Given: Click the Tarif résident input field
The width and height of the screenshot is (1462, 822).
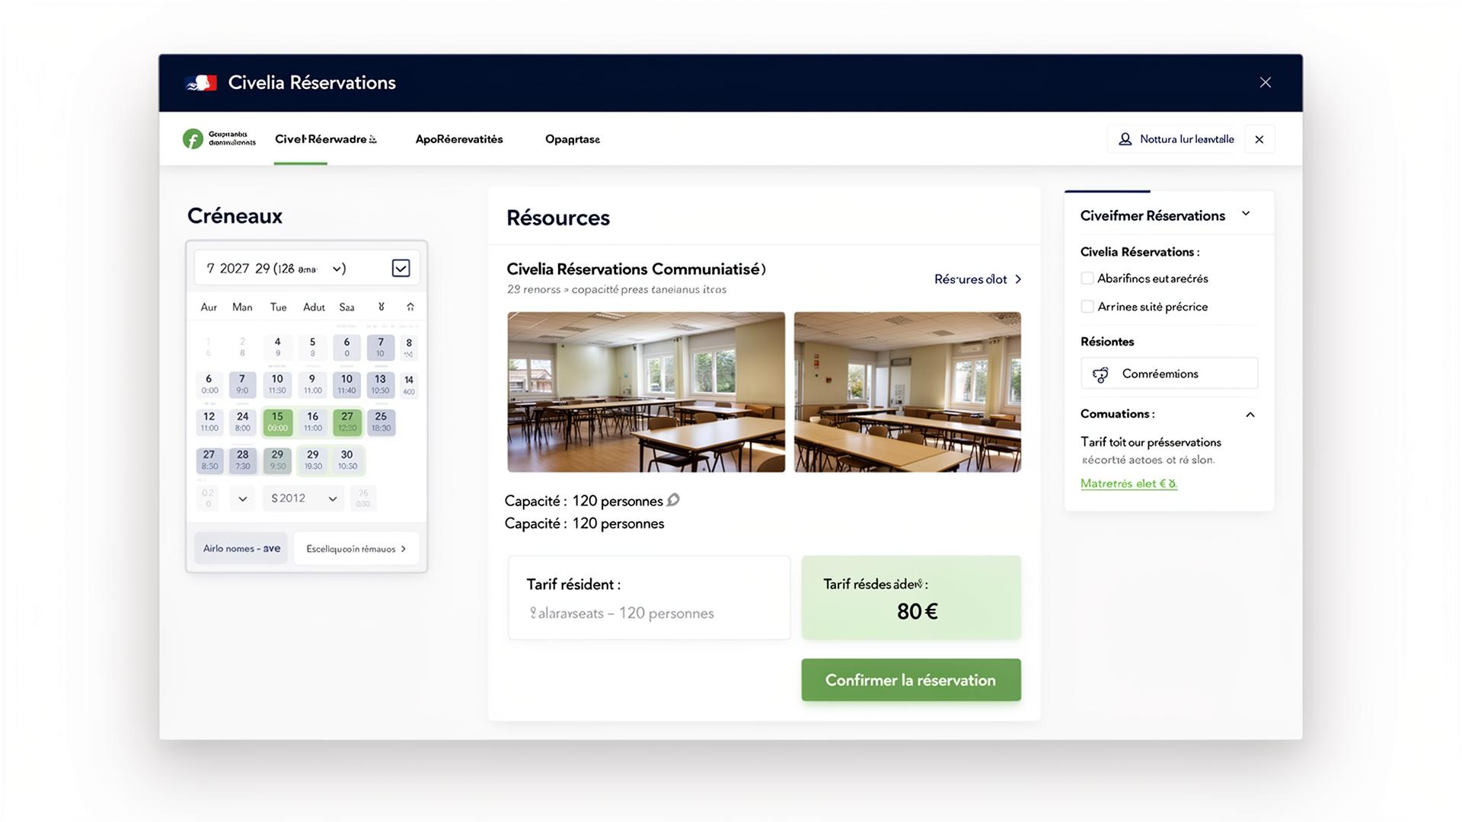Looking at the screenshot, I should [649, 597].
